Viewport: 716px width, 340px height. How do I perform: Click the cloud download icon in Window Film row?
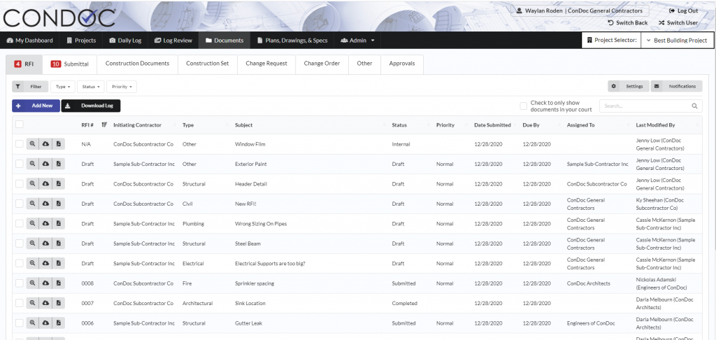[45, 144]
